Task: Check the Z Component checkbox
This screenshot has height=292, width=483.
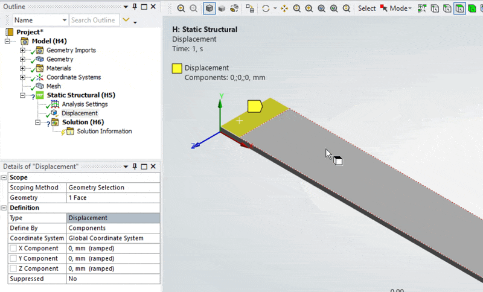Action: [x=13, y=269]
